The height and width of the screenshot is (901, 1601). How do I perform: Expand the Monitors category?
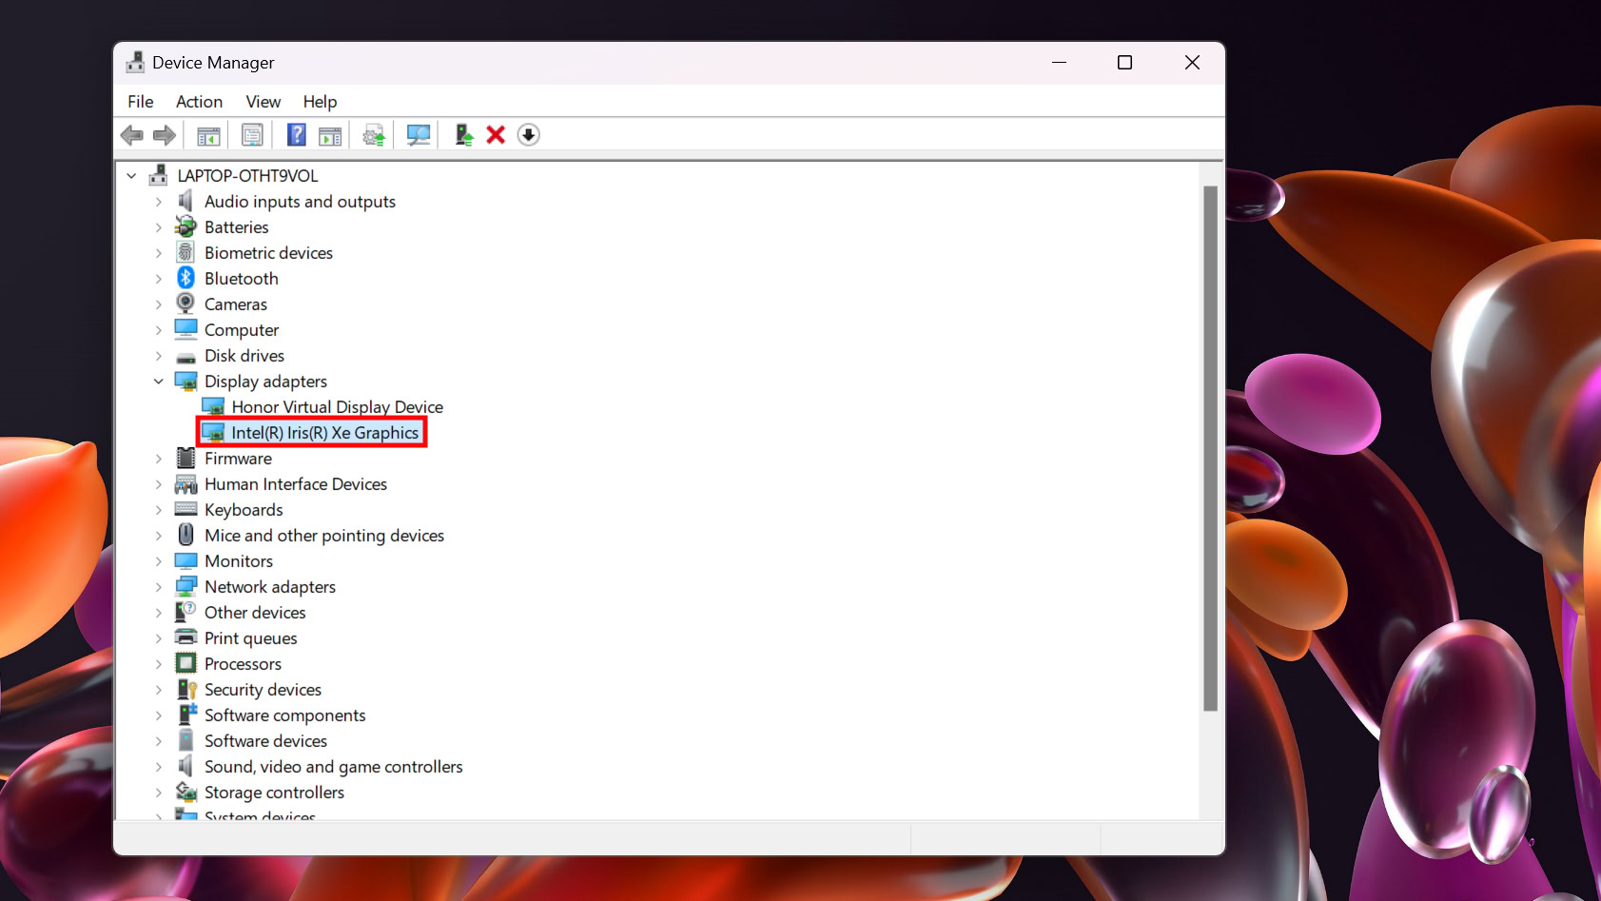(159, 561)
